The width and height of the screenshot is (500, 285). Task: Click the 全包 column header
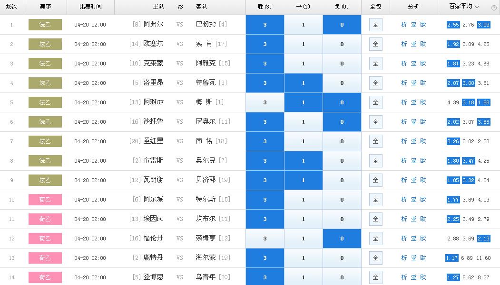pos(376,7)
